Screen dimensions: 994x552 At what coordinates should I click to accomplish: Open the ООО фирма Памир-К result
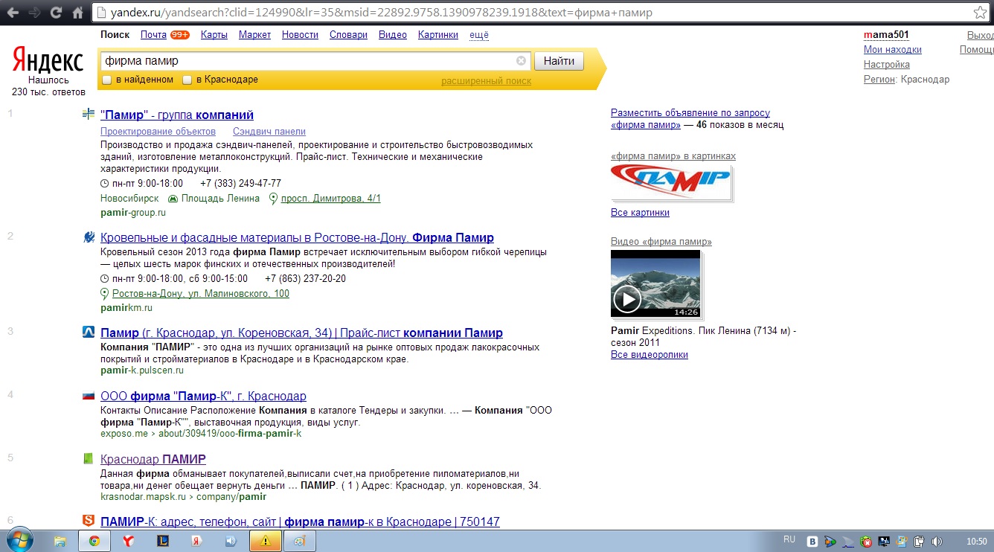(203, 396)
